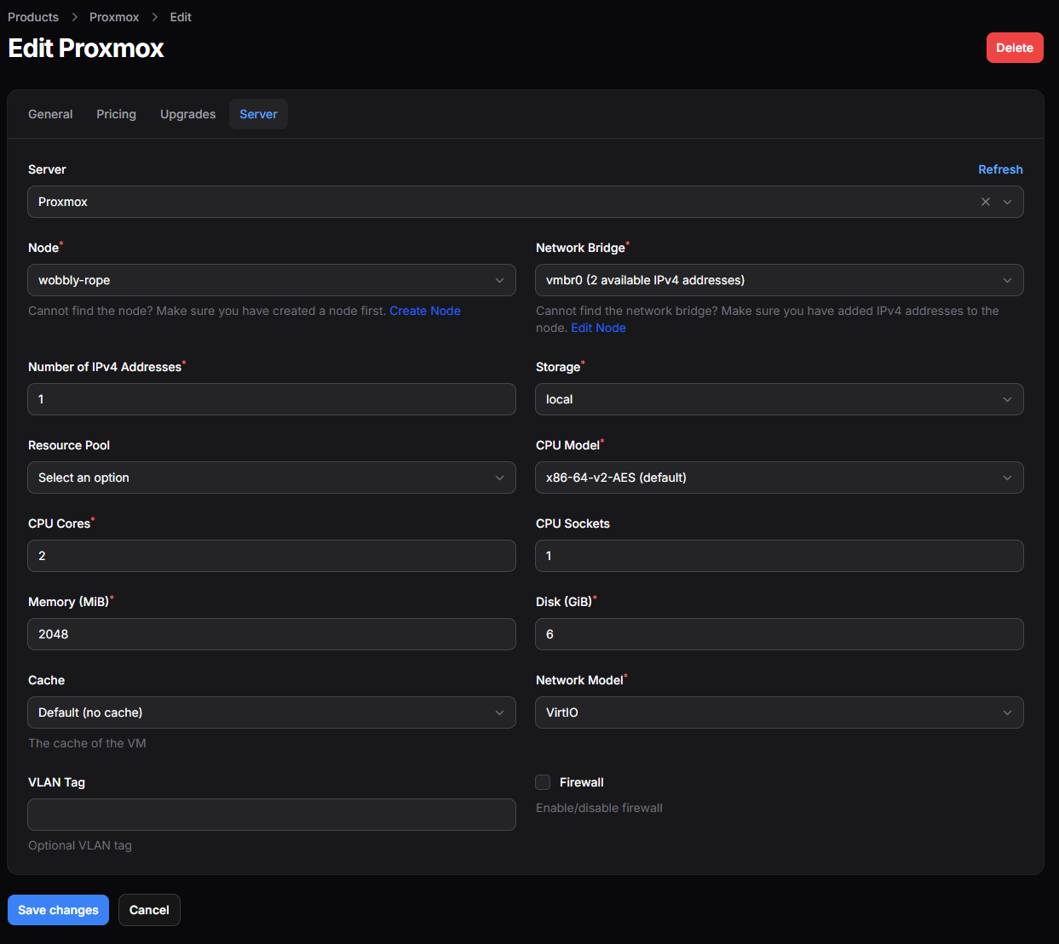Screen dimensions: 1059x944
Task: Enable the Firewall checkbox
Action: pyautogui.click(x=543, y=782)
